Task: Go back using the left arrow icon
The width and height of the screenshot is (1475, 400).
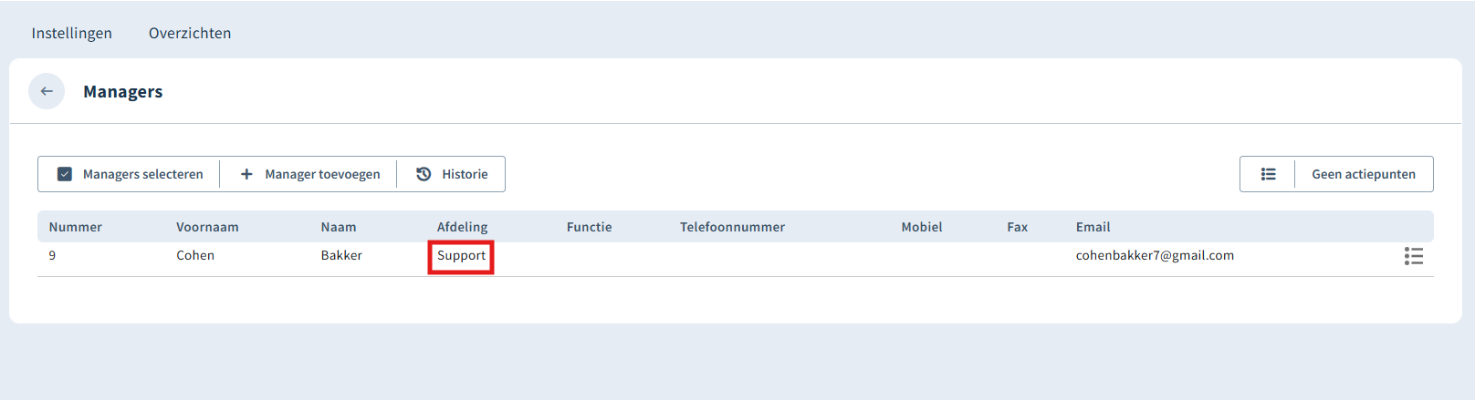Action: [x=47, y=91]
